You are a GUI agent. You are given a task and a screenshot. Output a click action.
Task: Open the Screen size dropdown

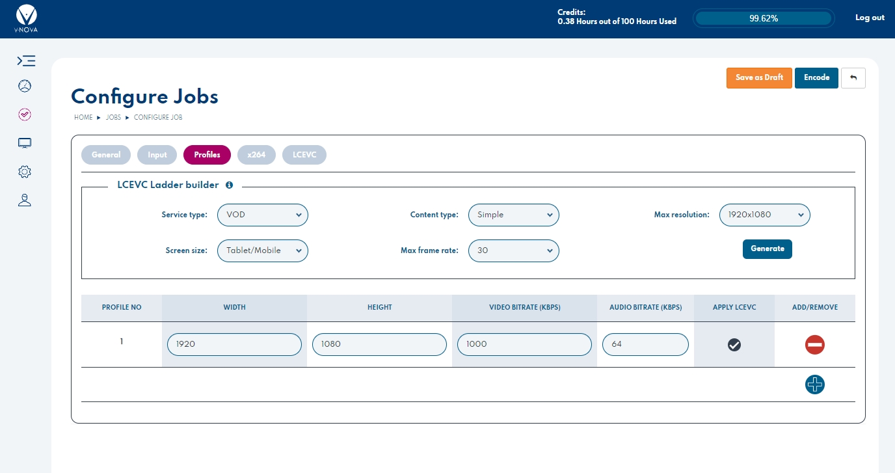(262, 250)
